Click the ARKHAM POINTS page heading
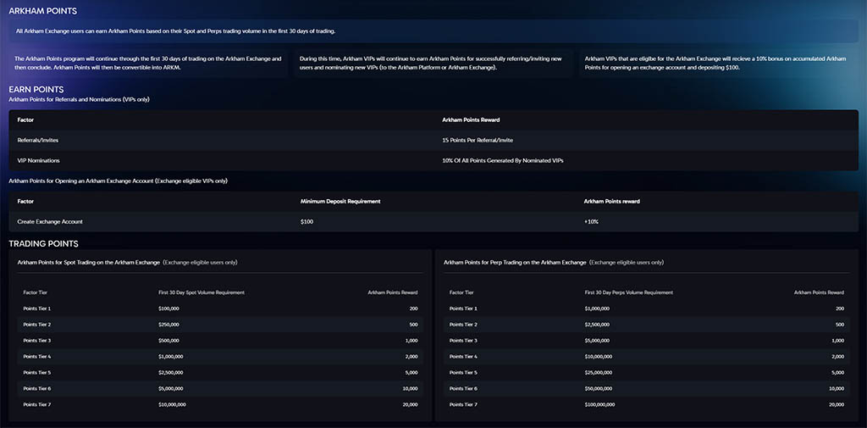867x428 pixels. tap(42, 11)
